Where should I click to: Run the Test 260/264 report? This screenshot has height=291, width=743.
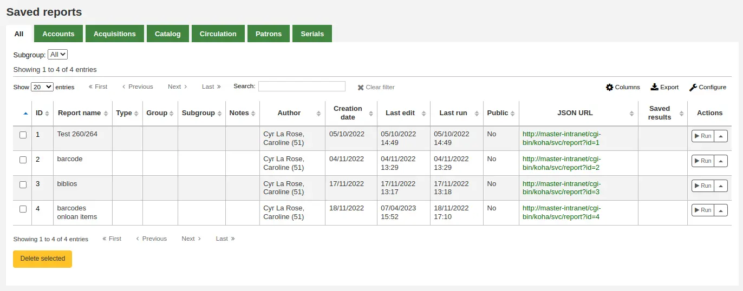703,136
